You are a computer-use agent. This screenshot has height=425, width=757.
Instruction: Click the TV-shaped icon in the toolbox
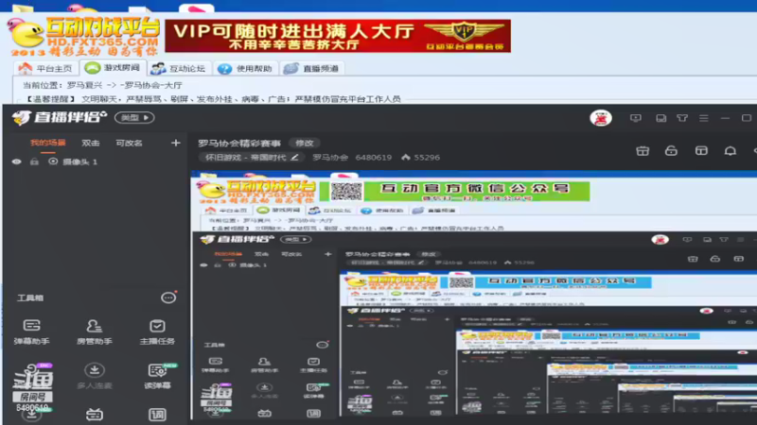94,415
